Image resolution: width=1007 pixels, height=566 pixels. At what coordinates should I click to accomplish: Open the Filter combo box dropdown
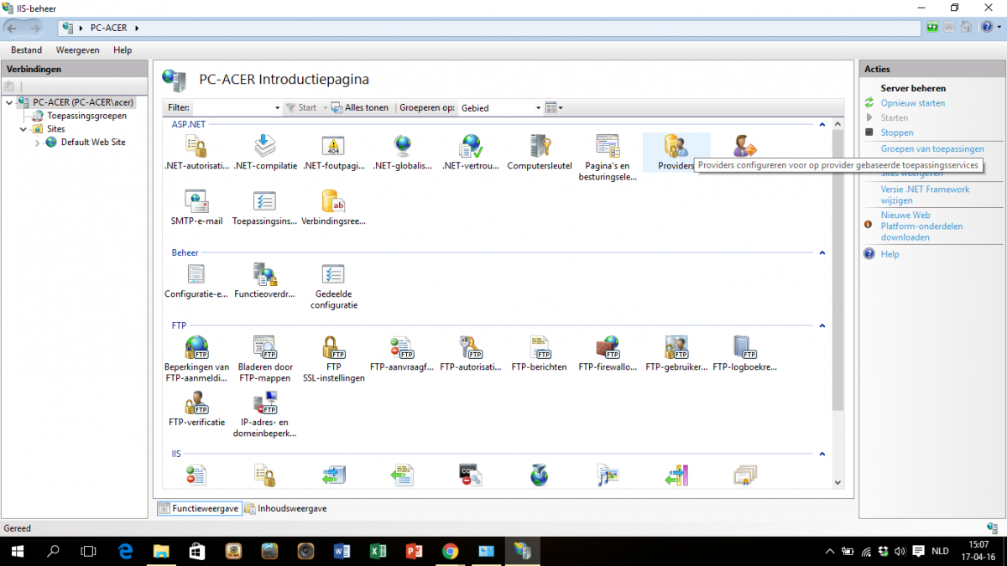(278, 107)
